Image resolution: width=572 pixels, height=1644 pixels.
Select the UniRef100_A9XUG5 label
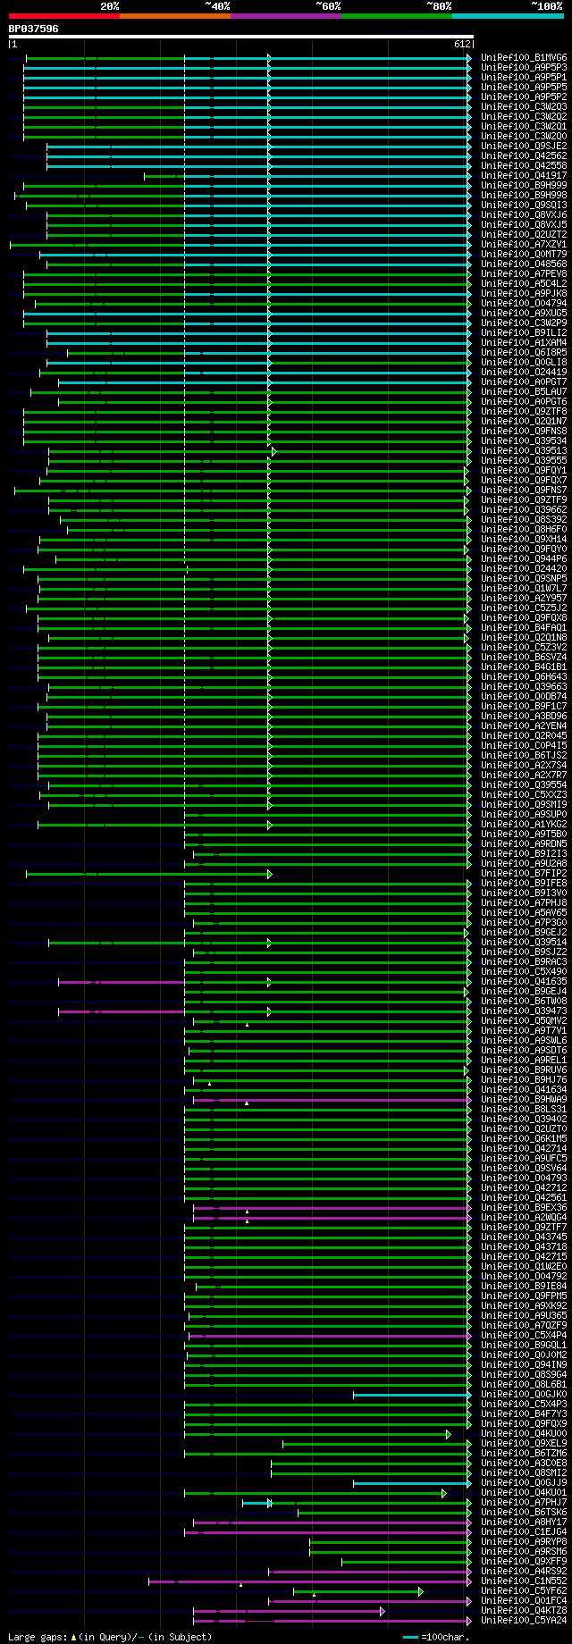(x=524, y=313)
